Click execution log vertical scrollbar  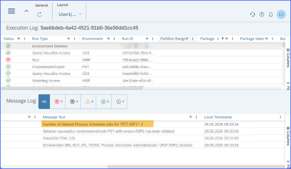[x=283, y=45]
